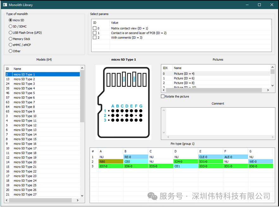
Task: Enable the Matrix contact view checkbox
Action: (95, 28)
